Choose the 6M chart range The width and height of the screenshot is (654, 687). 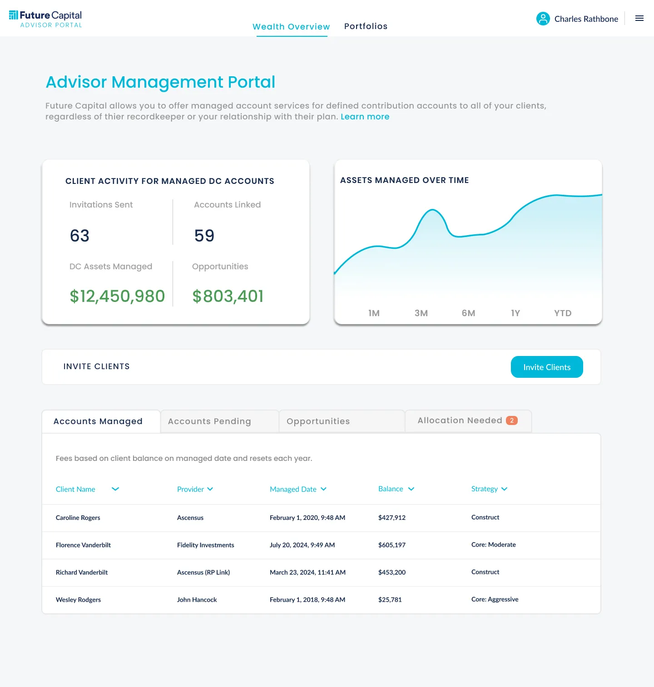click(469, 313)
